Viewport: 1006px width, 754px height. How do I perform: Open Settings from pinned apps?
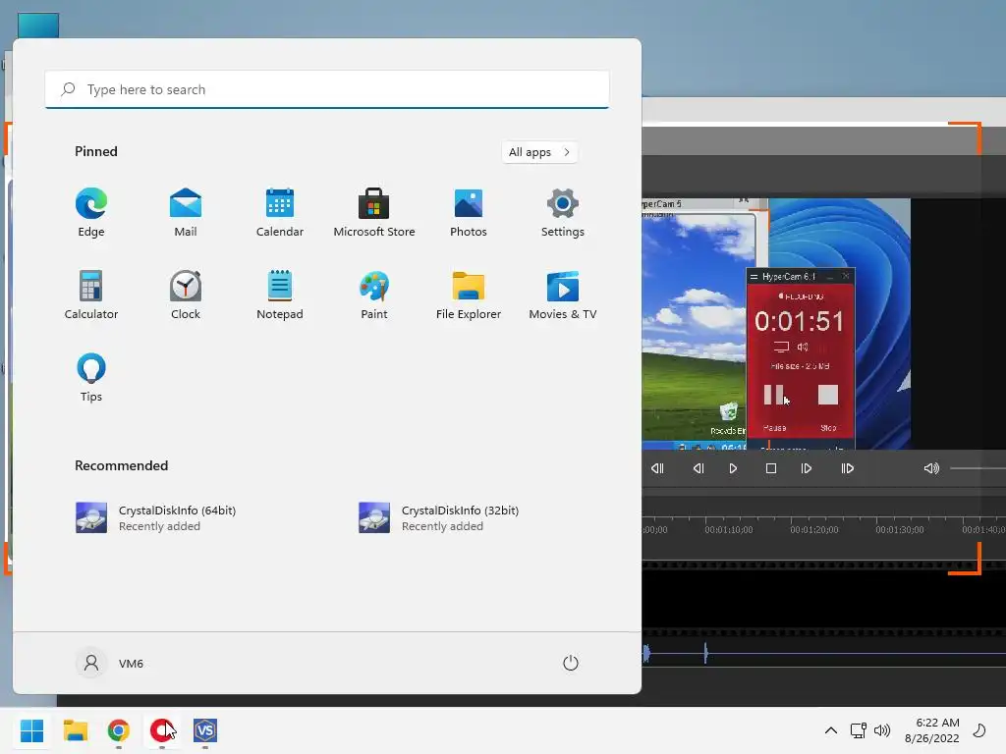pyautogui.click(x=563, y=213)
